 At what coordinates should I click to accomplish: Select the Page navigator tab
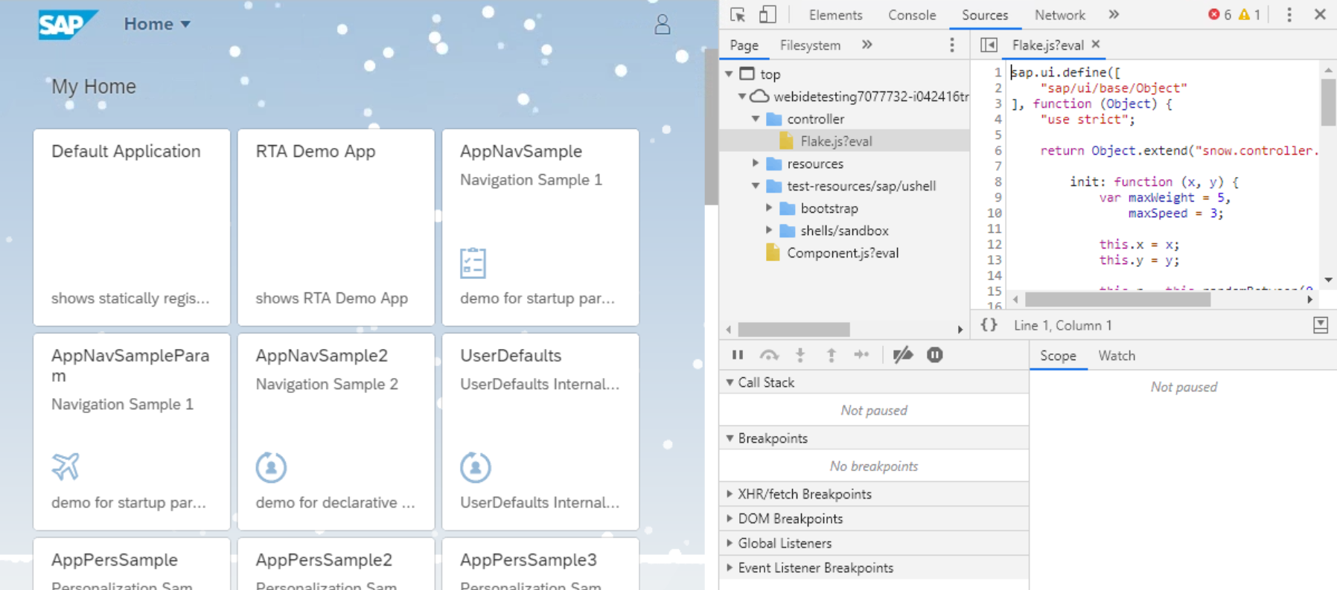tap(744, 45)
